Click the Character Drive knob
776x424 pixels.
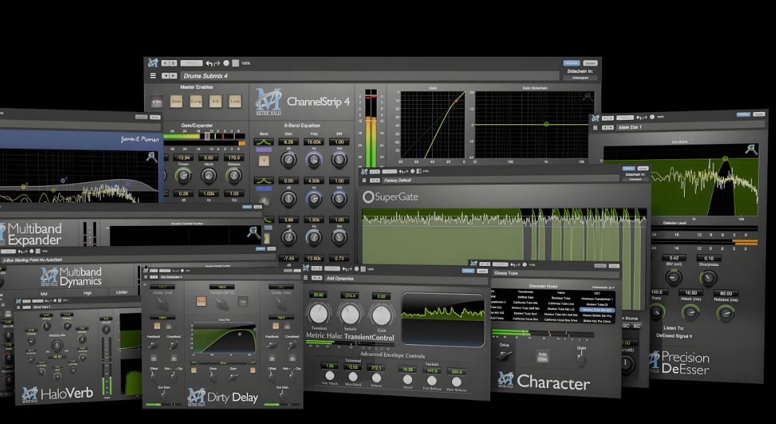click(504, 355)
